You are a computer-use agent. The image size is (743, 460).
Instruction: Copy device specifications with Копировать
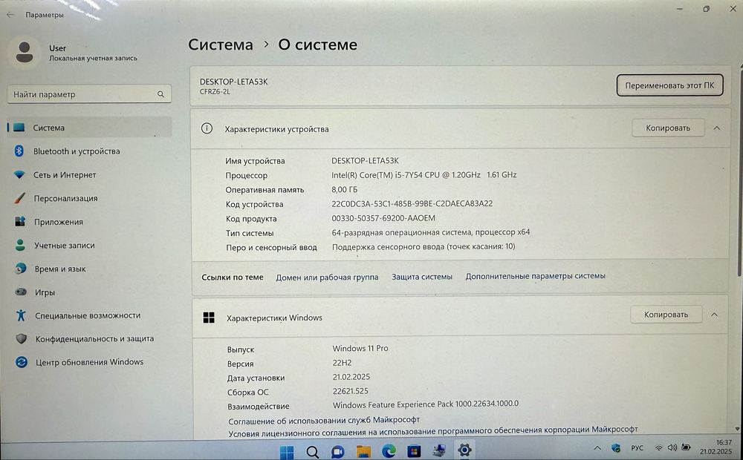pyautogui.click(x=668, y=128)
